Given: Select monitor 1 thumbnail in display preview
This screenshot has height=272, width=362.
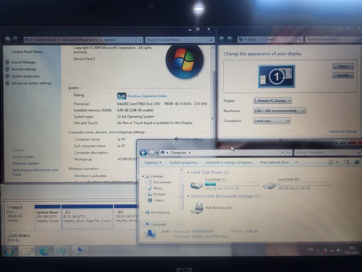Looking at the screenshot, I should (x=277, y=76).
